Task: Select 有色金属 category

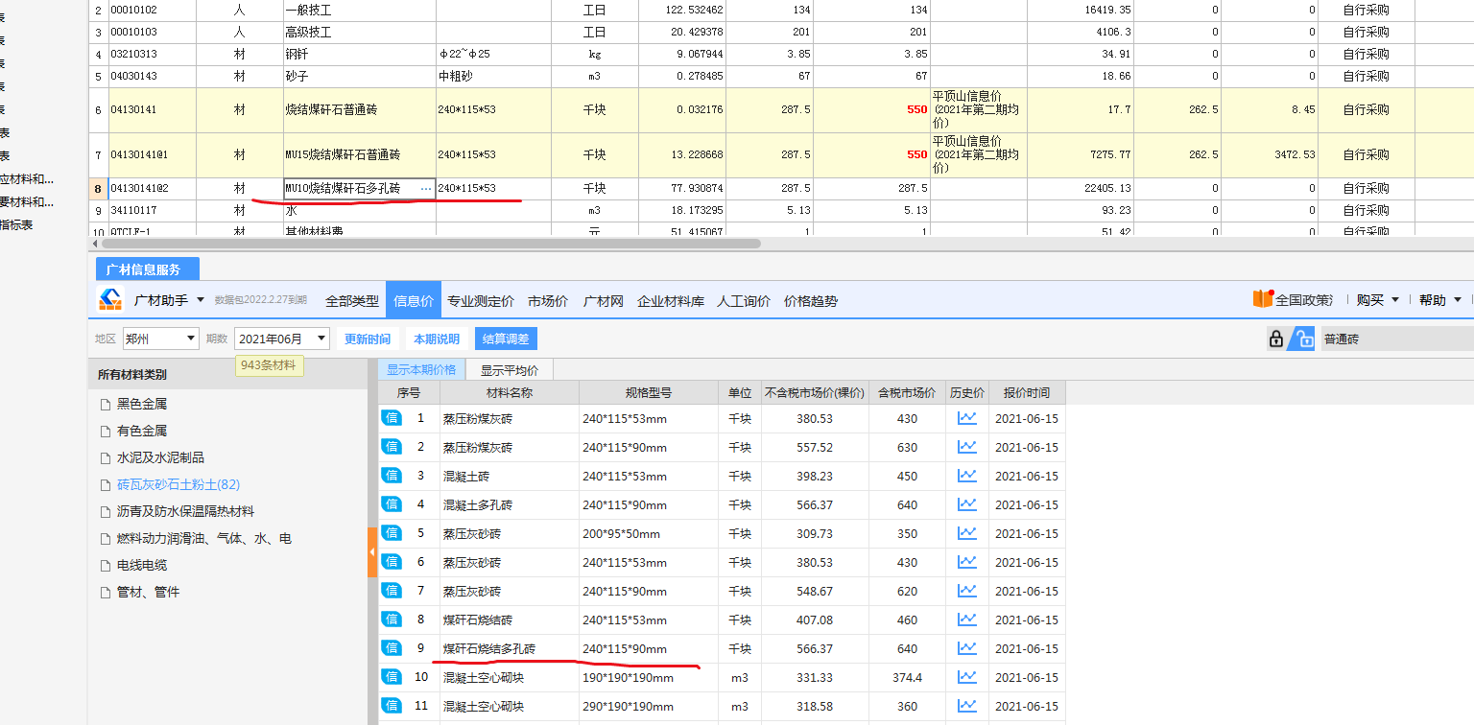Action: (x=142, y=431)
